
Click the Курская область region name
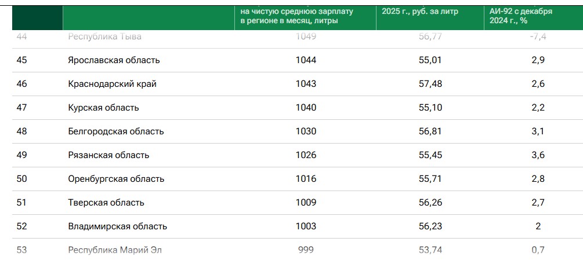(103, 108)
